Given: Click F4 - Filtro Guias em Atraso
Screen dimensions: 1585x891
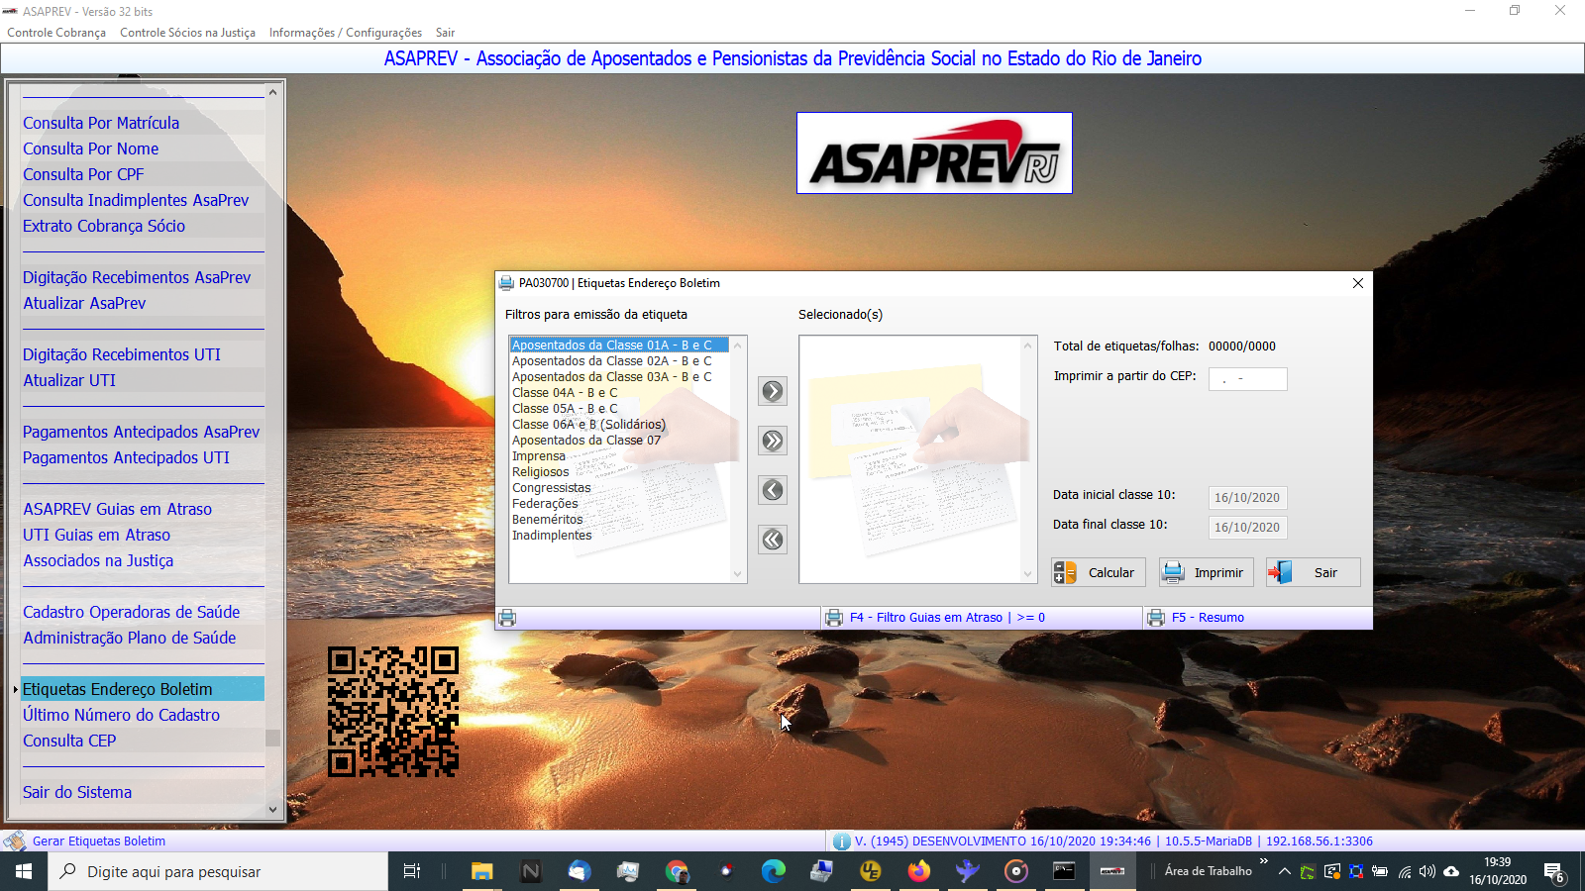Looking at the screenshot, I should point(926,618).
